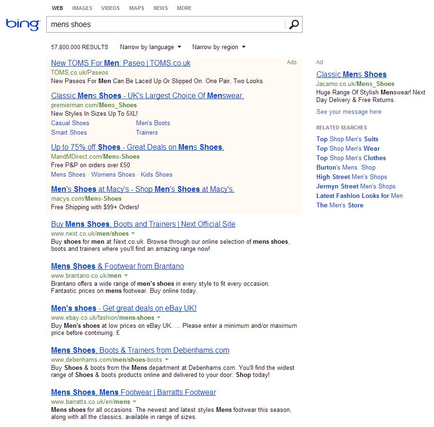
Task: Expand arrow next to www.next.co.uk/men/shoes URL
Action: tap(133, 234)
